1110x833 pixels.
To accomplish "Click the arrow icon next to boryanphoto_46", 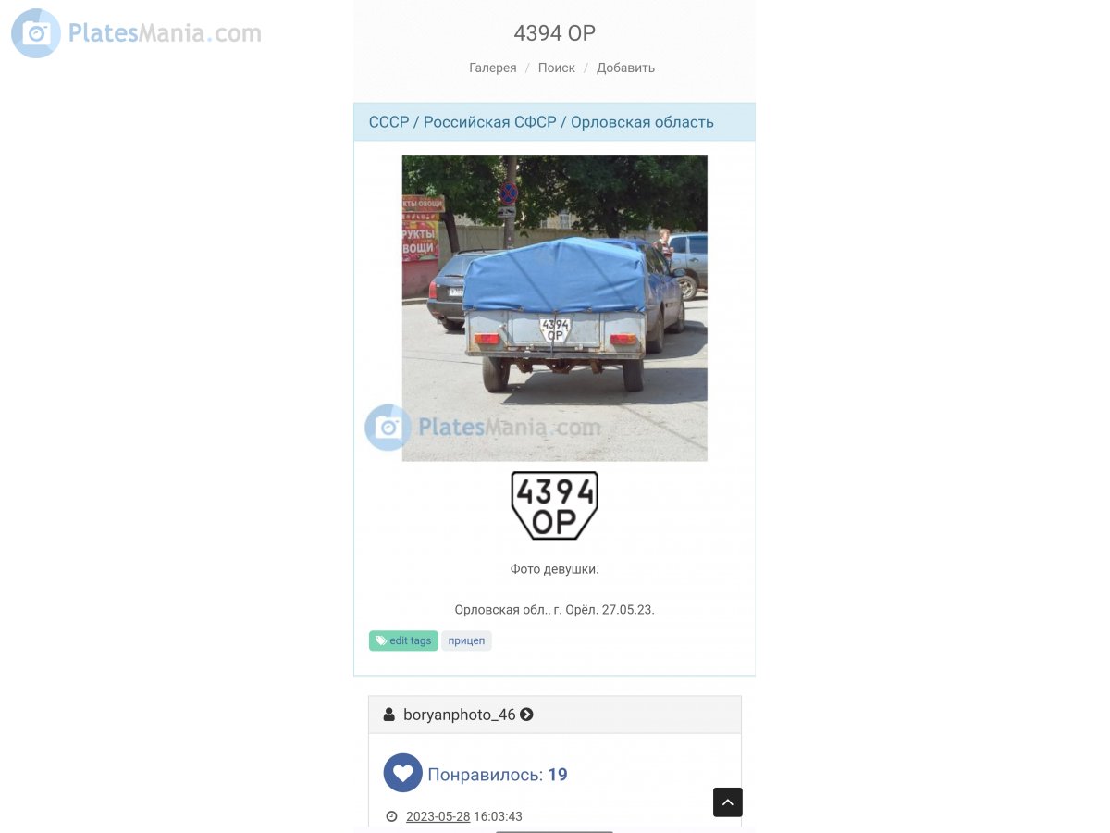I will click(526, 715).
